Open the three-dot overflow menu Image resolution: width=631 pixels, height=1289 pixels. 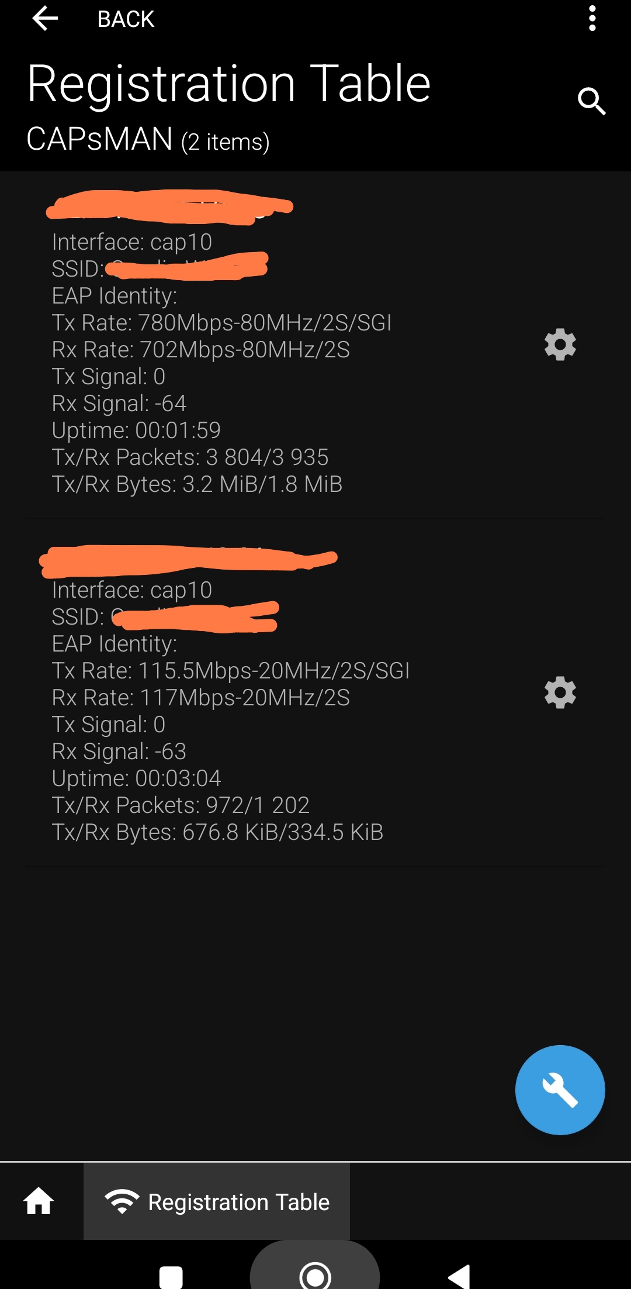point(592,19)
